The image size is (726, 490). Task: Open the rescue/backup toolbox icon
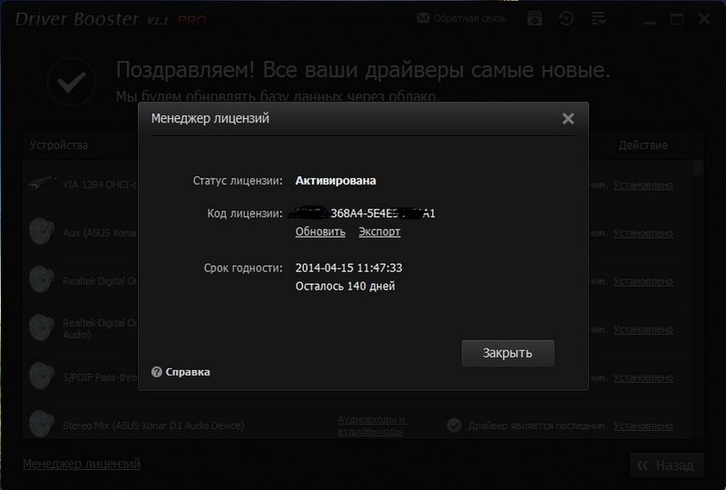535,18
